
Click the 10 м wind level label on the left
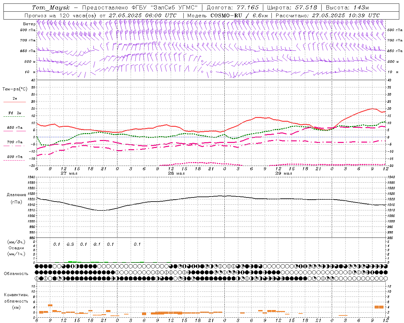pos(30,72)
